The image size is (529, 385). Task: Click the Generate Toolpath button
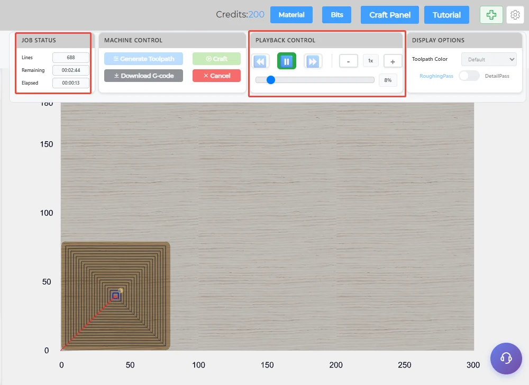144,59
